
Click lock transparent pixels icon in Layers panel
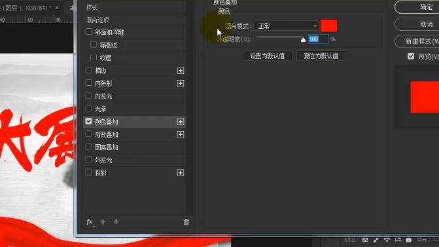tap(365, 240)
